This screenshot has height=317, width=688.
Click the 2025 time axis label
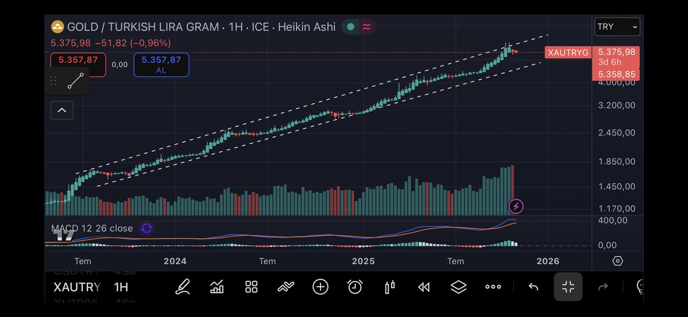pyautogui.click(x=363, y=261)
